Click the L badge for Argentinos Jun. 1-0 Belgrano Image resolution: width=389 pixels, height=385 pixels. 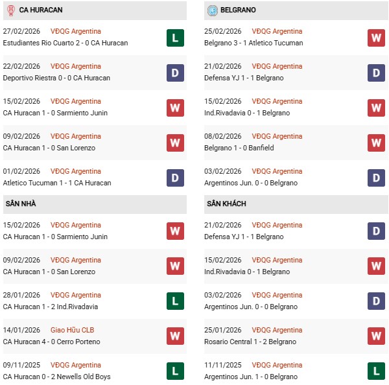(x=376, y=371)
